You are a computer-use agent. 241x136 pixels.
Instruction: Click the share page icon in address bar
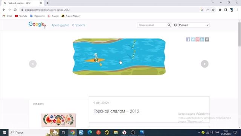pyautogui.click(x=207, y=10)
